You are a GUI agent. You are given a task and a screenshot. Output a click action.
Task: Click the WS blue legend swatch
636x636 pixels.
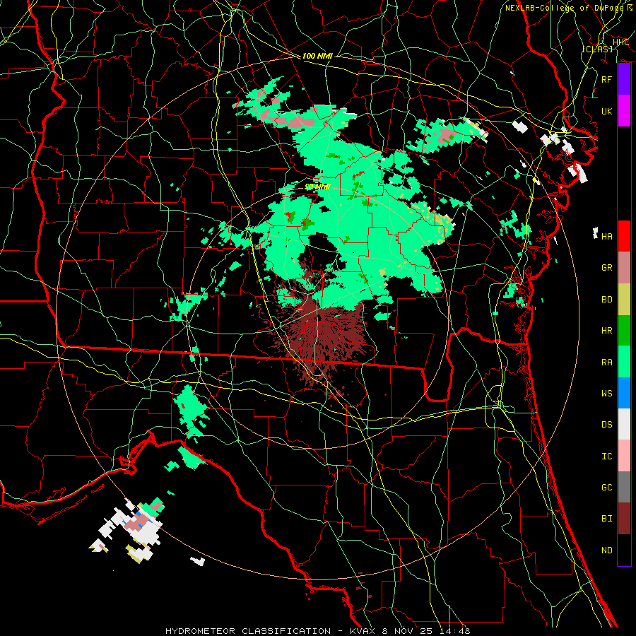[x=624, y=393]
